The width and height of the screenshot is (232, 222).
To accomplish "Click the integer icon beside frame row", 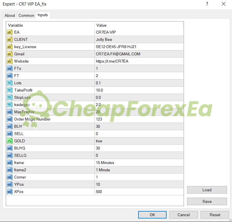I will pyautogui.click(x=10, y=163).
